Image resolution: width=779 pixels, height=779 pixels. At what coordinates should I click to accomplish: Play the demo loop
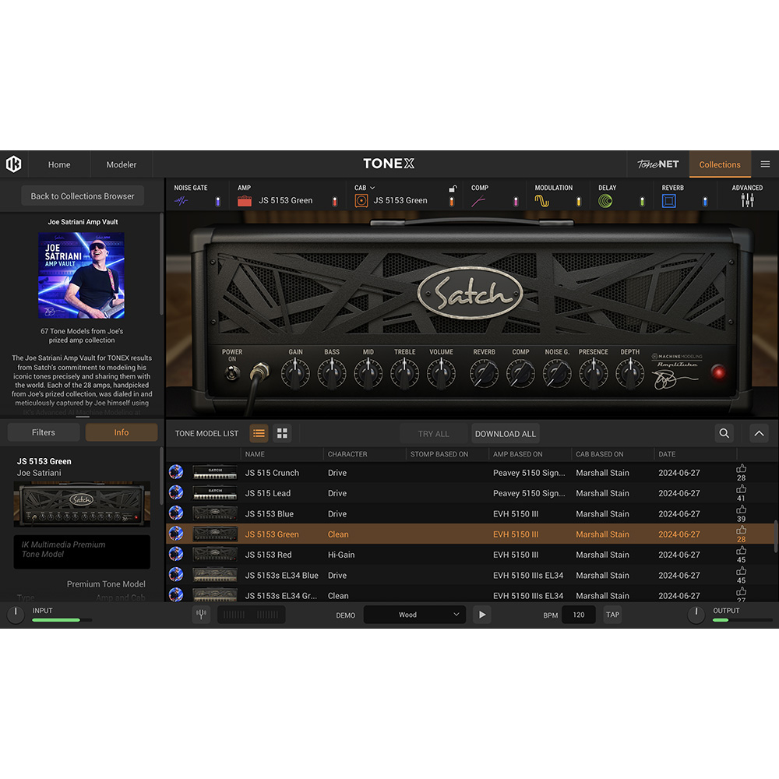482,615
